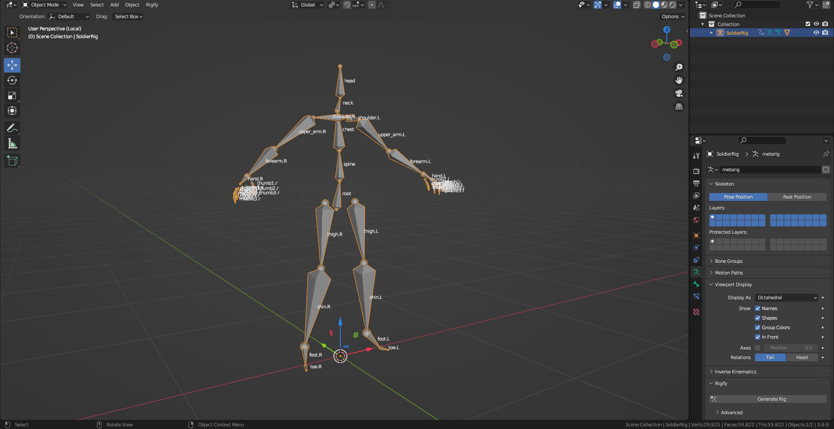This screenshot has height=429, width=834.
Task: Select the Measure tool
Action: (x=12, y=144)
